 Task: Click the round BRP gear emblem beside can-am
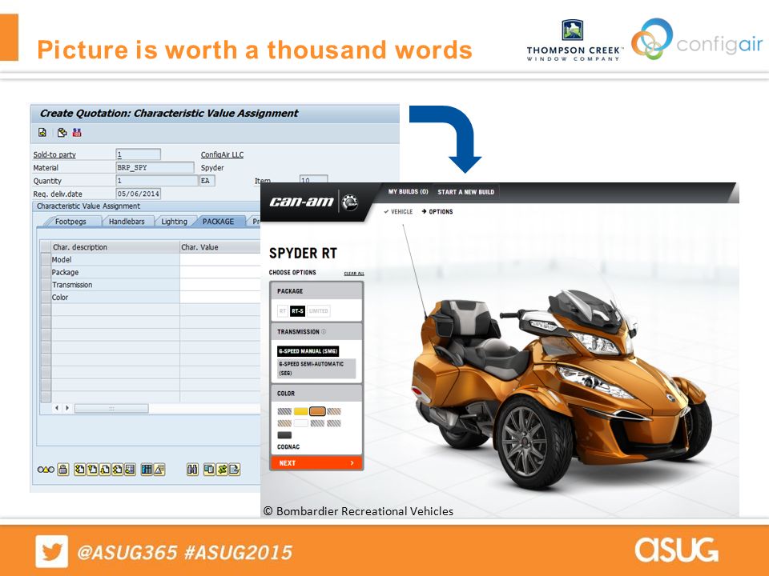pos(350,202)
